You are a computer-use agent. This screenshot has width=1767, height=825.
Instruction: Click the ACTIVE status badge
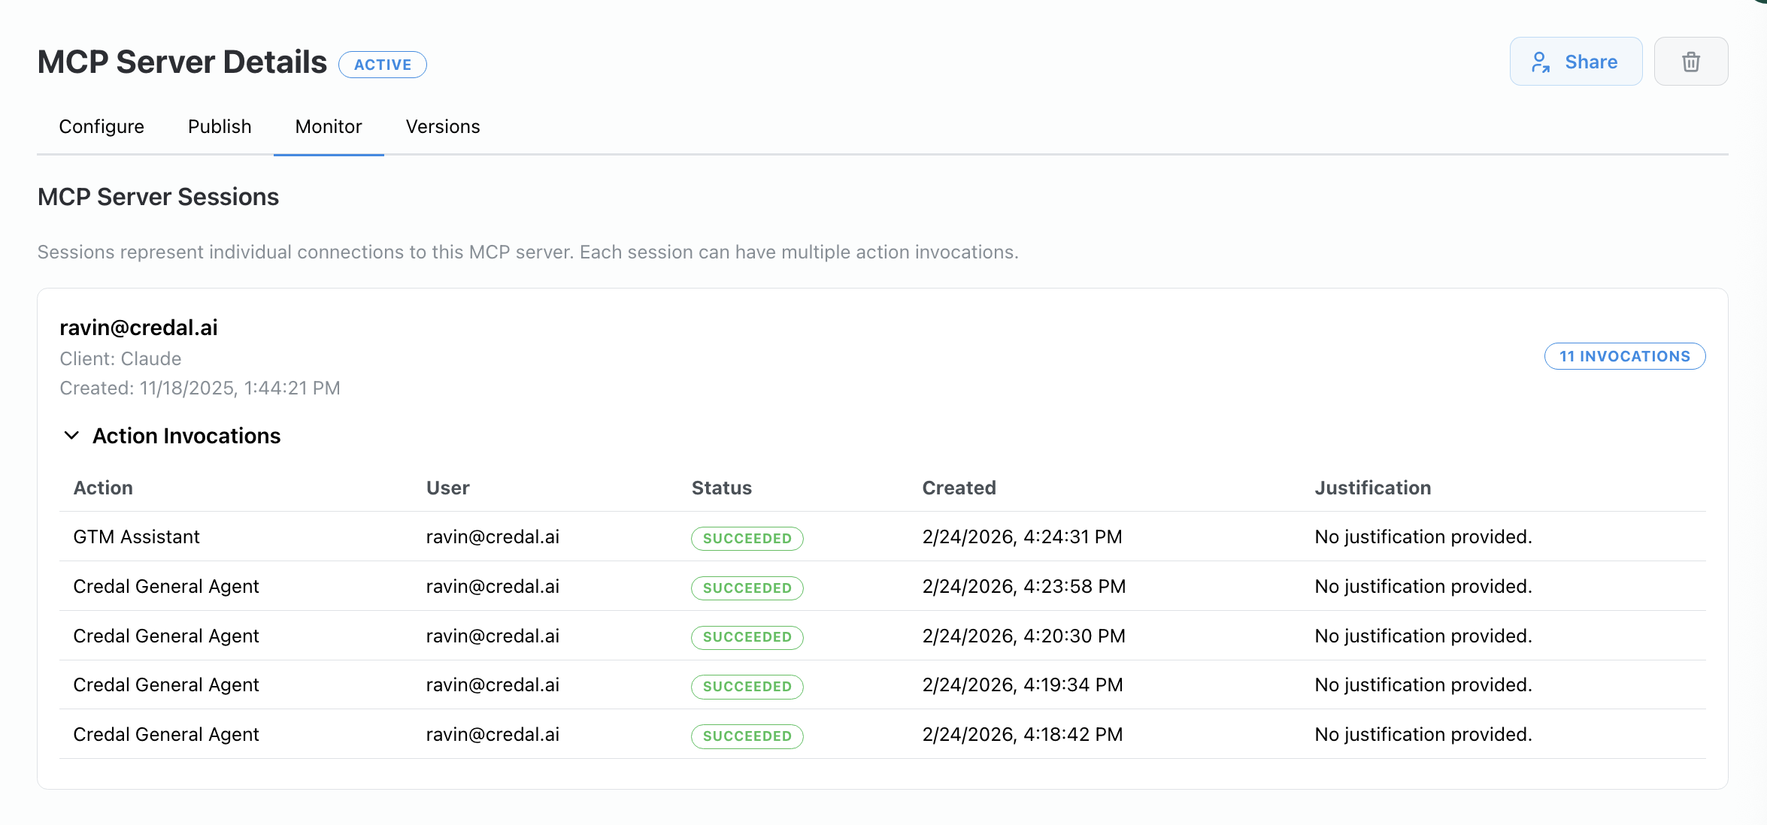383,65
